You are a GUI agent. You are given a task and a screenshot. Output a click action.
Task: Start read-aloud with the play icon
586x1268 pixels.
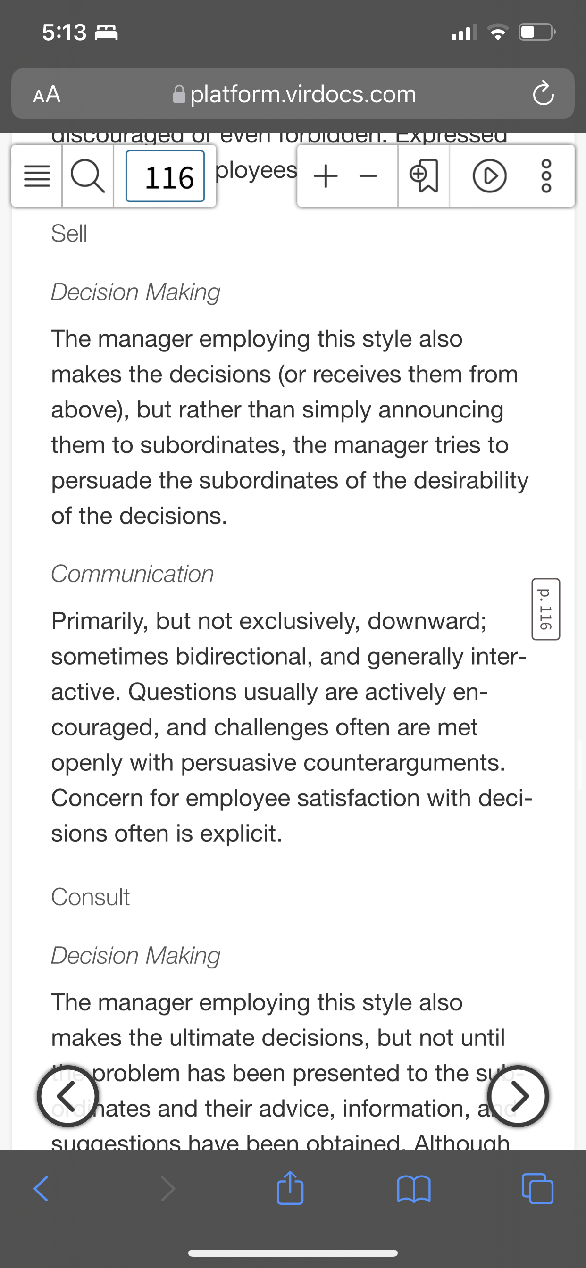pyautogui.click(x=489, y=176)
